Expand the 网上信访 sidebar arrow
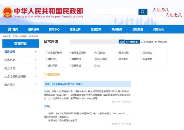Screen dimensions: 184x130 point(36,68)
